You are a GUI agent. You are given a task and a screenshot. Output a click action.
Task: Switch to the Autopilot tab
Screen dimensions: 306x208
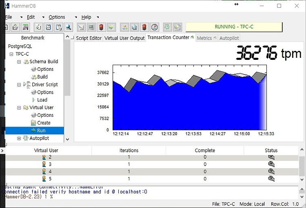[229, 38]
